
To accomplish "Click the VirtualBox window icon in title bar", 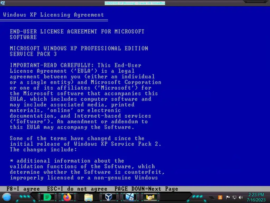I will (x=3, y=3).
